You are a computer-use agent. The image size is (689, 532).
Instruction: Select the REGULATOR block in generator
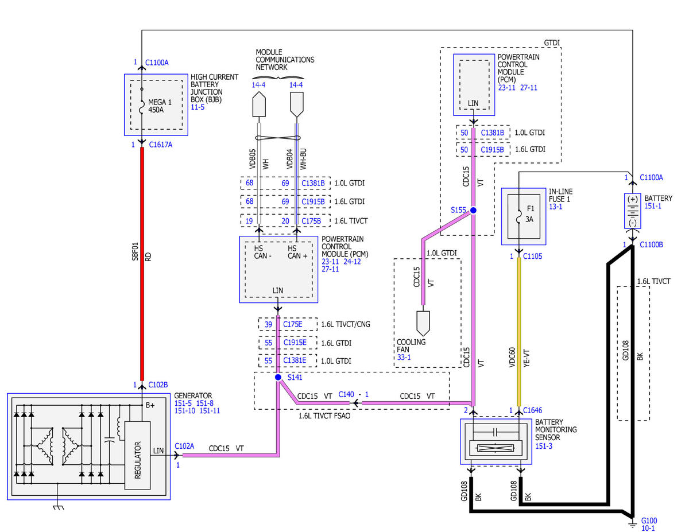(137, 455)
